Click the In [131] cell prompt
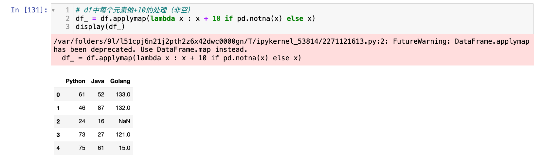Image resolution: width=542 pixels, height=159 pixels. point(29,10)
